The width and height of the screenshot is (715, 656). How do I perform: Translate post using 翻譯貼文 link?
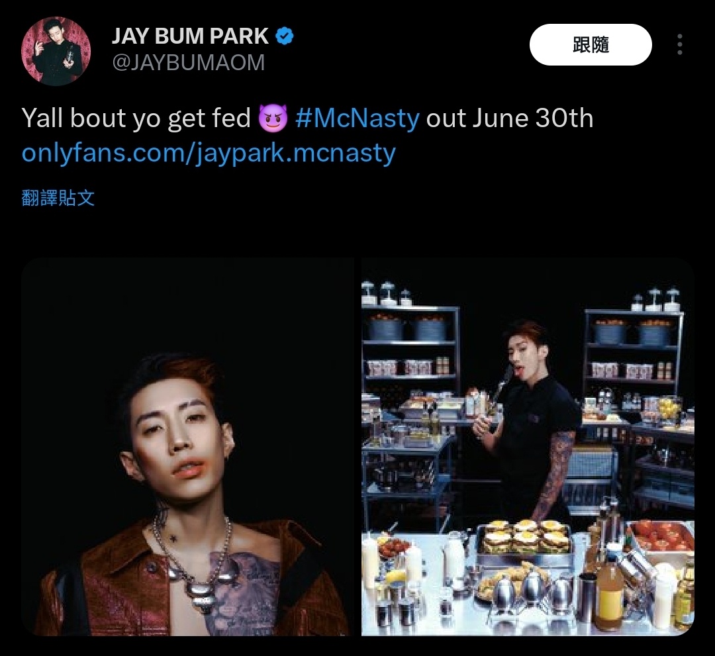tap(58, 199)
